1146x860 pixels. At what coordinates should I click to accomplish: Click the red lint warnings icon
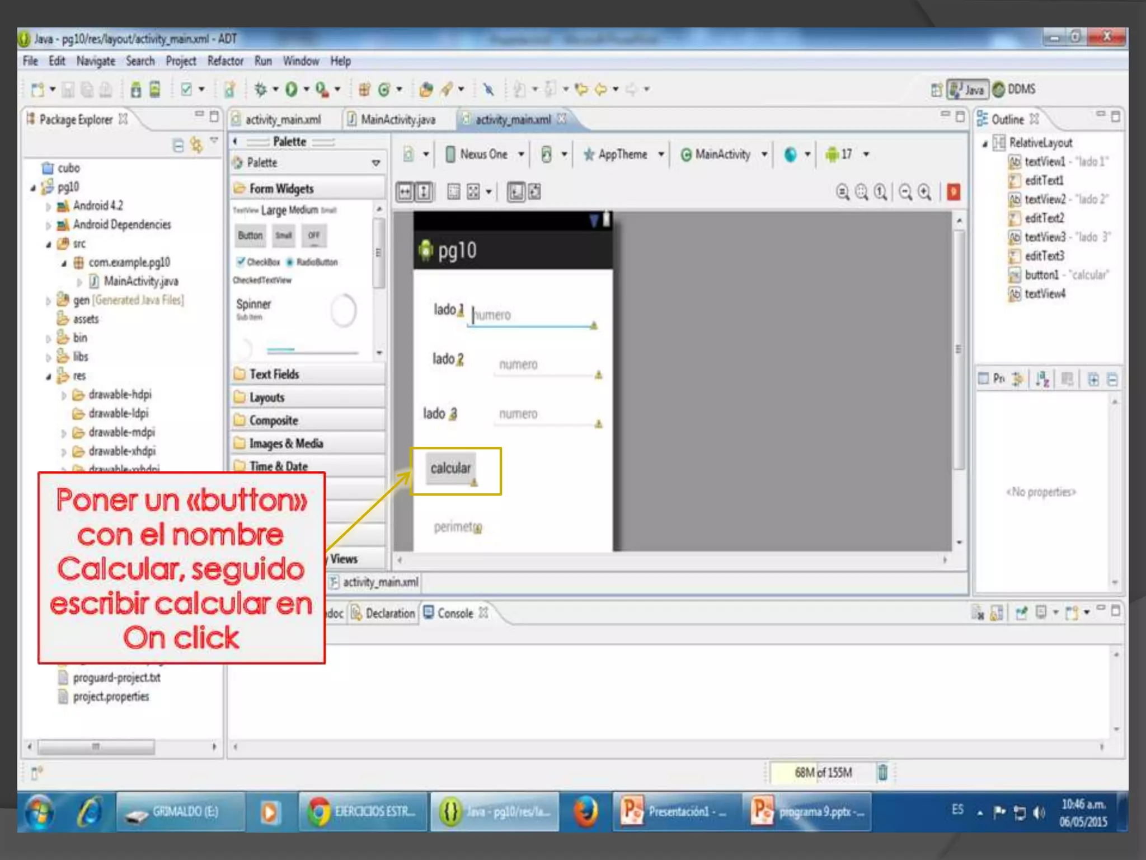[x=954, y=192]
